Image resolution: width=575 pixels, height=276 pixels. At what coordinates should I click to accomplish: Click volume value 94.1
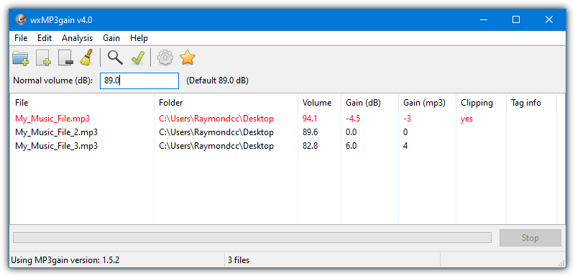coord(310,119)
